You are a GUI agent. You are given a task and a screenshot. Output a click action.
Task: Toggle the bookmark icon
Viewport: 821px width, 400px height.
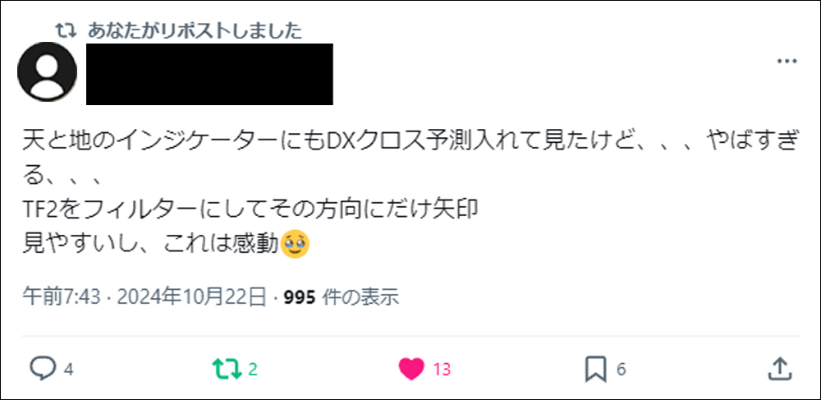point(596,369)
